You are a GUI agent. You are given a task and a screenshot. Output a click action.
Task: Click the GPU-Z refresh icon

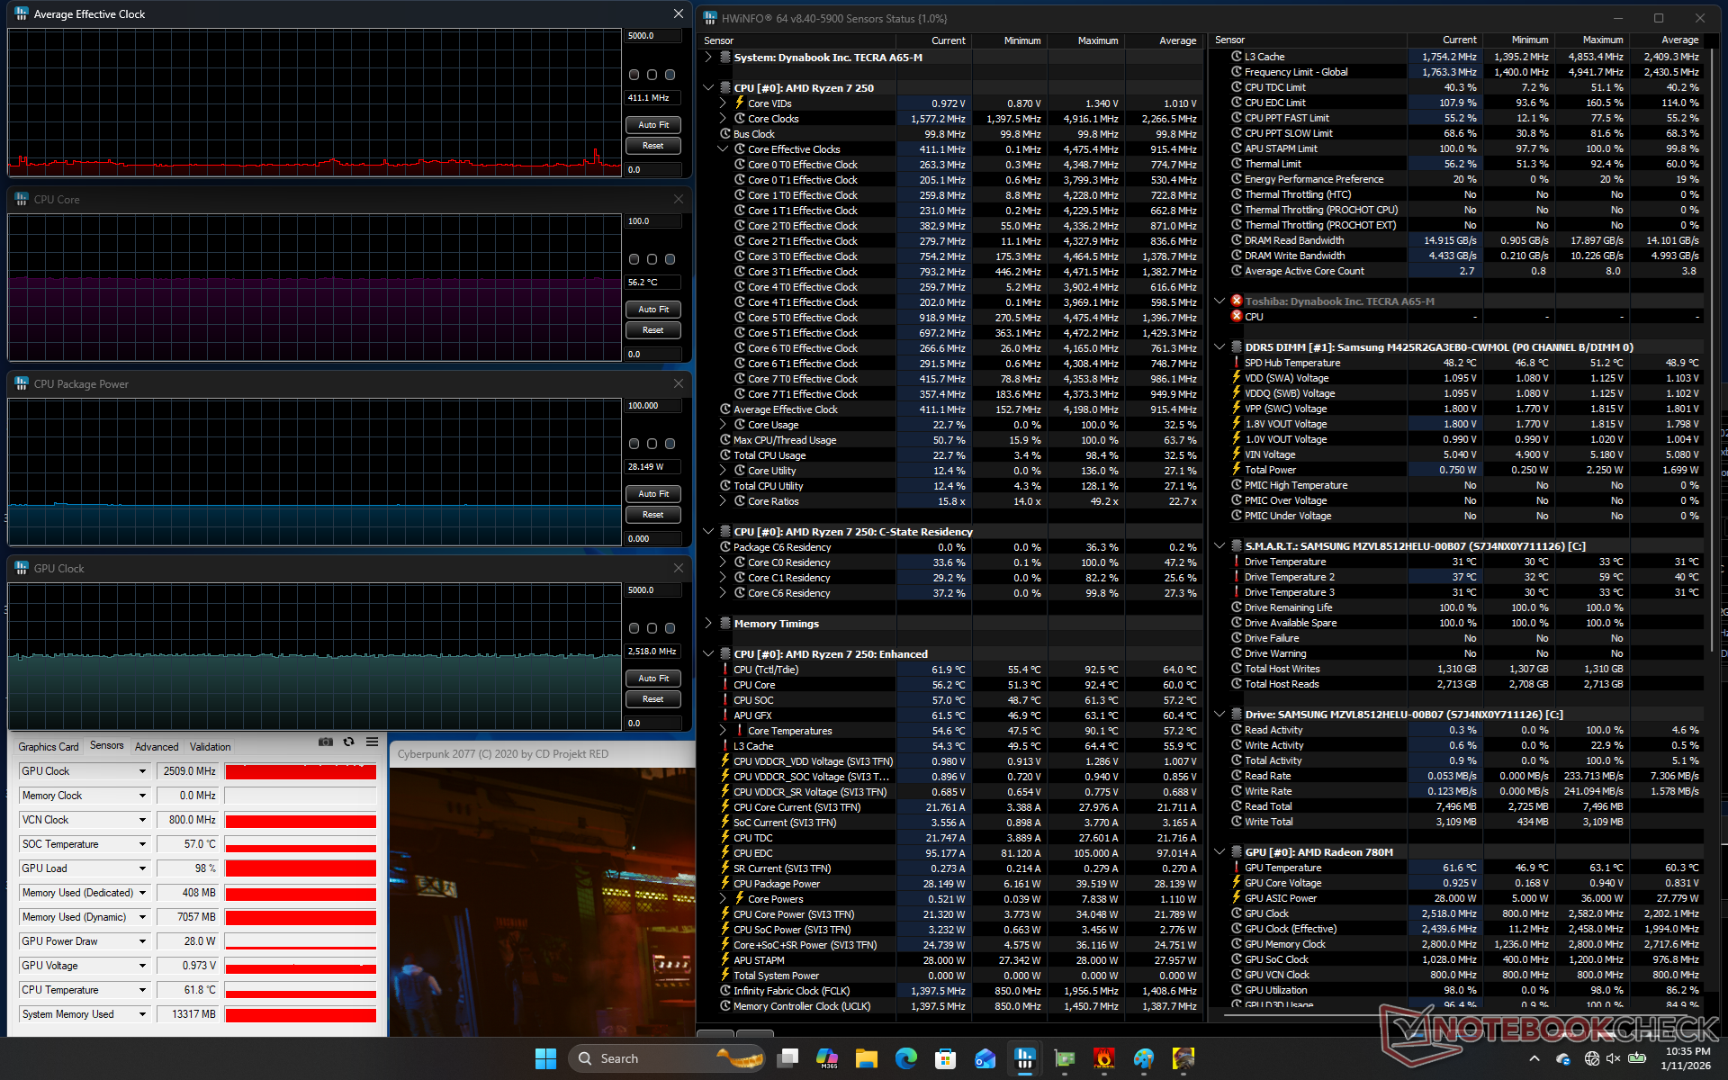click(349, 742)
